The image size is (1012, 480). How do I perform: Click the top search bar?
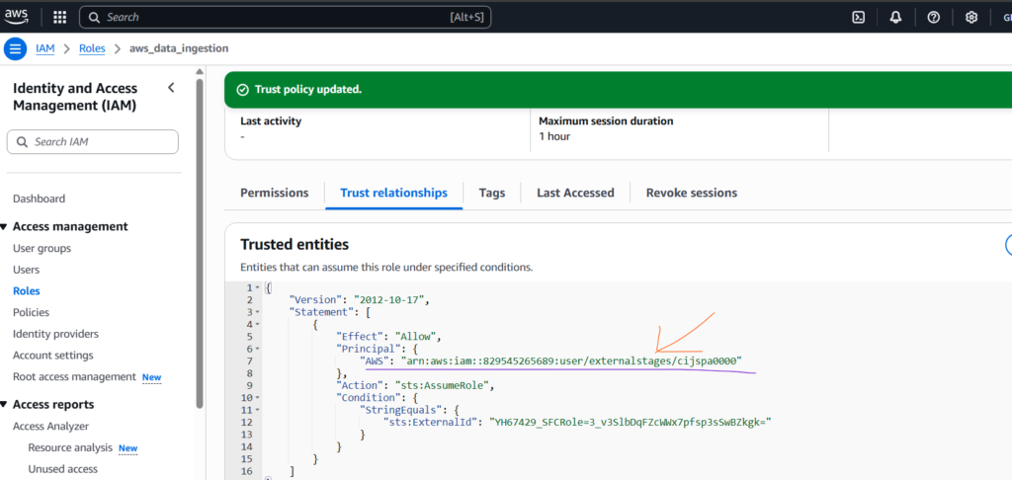(x=286, y=18)
